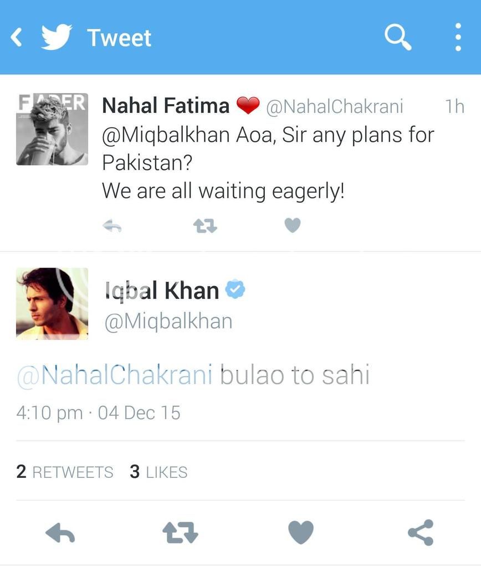Reply to Iqbal Khan's tweet
481x567 pixels.
(x=60, y=533)
